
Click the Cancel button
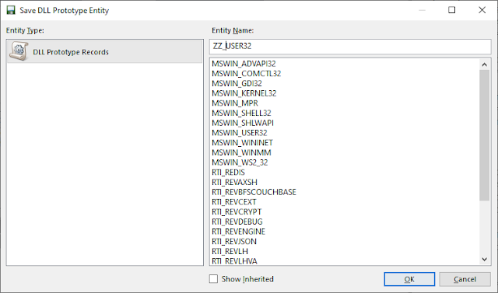(465, 279)
